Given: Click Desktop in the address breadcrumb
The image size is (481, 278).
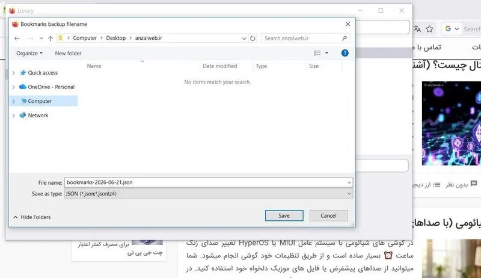Looking at the screenshot, I should coord(115,38).
